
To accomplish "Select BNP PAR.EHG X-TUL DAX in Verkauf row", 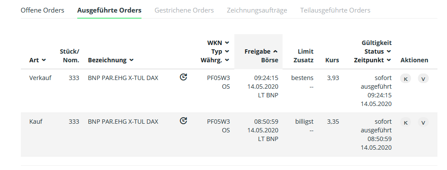I will tap(123, 78).
